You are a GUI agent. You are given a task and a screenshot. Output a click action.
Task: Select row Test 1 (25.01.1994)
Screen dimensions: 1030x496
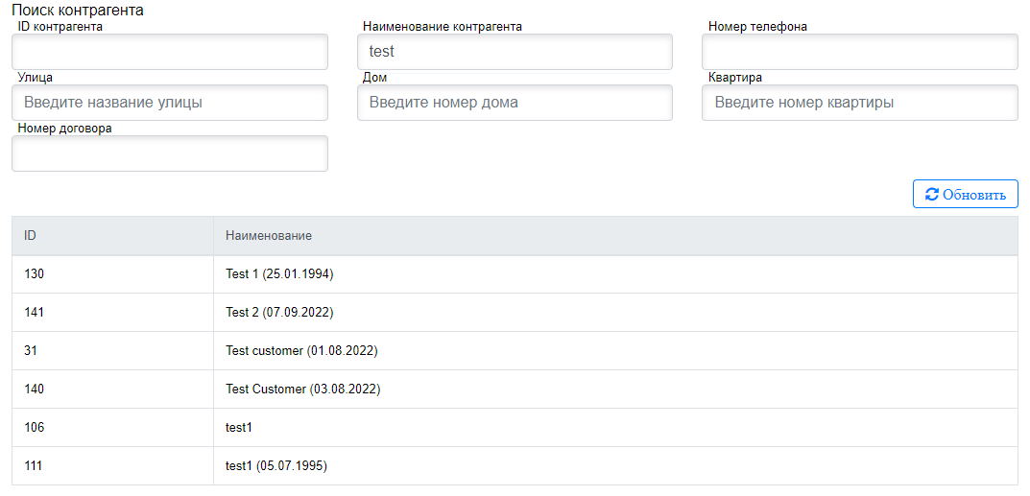click(515, 274)
